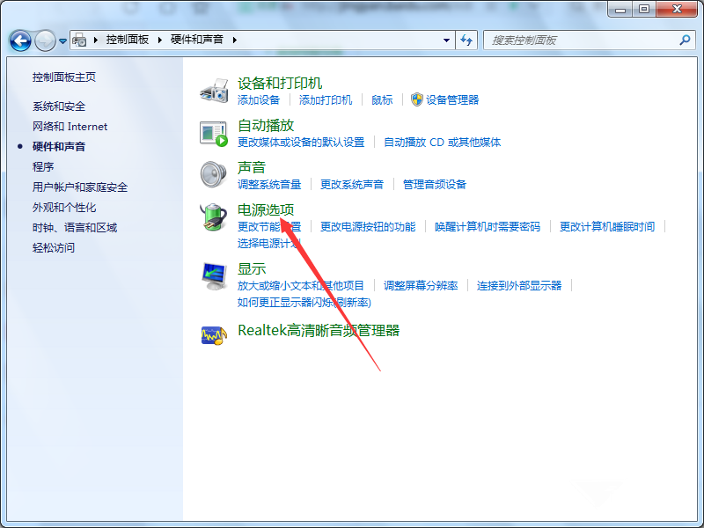
Task: Click 调整屏幕分辨率 link
Action: 421,285
